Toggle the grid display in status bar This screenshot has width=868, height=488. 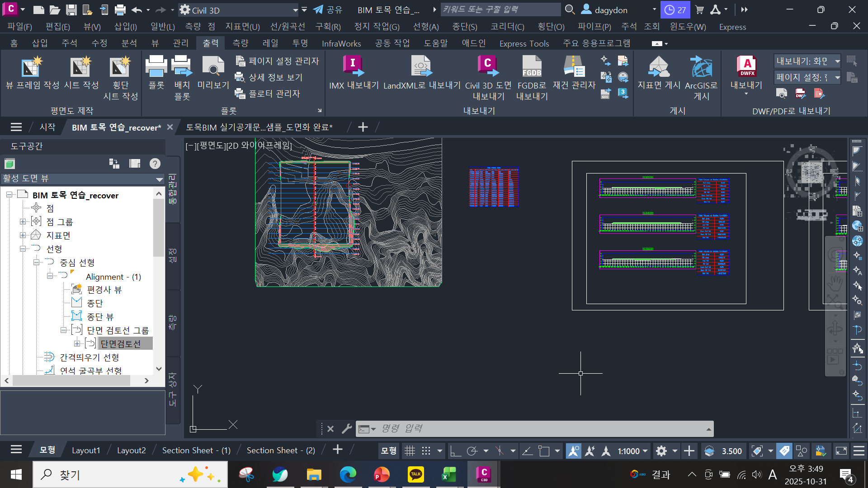coord(410,451)
